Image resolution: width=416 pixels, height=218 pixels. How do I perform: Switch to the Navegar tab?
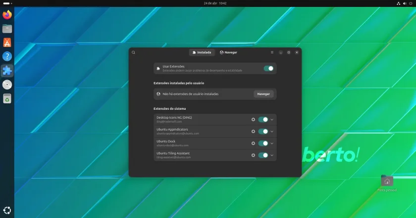tap(228, 52)
